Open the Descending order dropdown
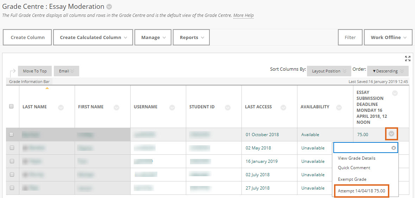This screenshot has width=415, height=198. (388, 71)
